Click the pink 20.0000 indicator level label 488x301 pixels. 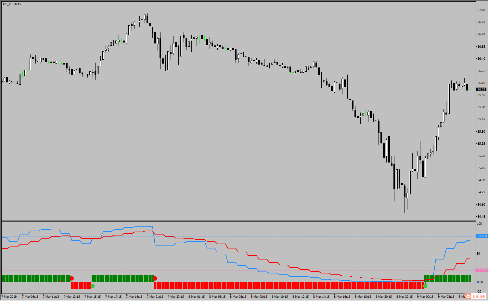click(482, 270)
